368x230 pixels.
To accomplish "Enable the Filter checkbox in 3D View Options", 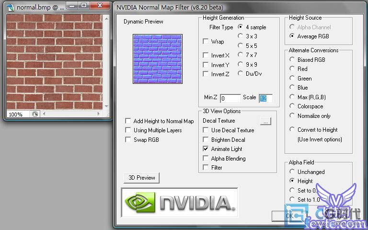I will tap(206, 167).
